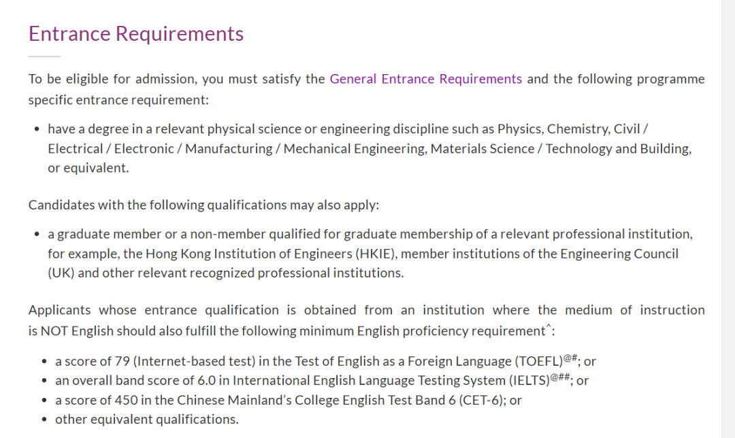This screenshot has width=735, height=438.
Task: Click the 'Applicants whose entrance qualification' text
Action: (x=153, y=310)
